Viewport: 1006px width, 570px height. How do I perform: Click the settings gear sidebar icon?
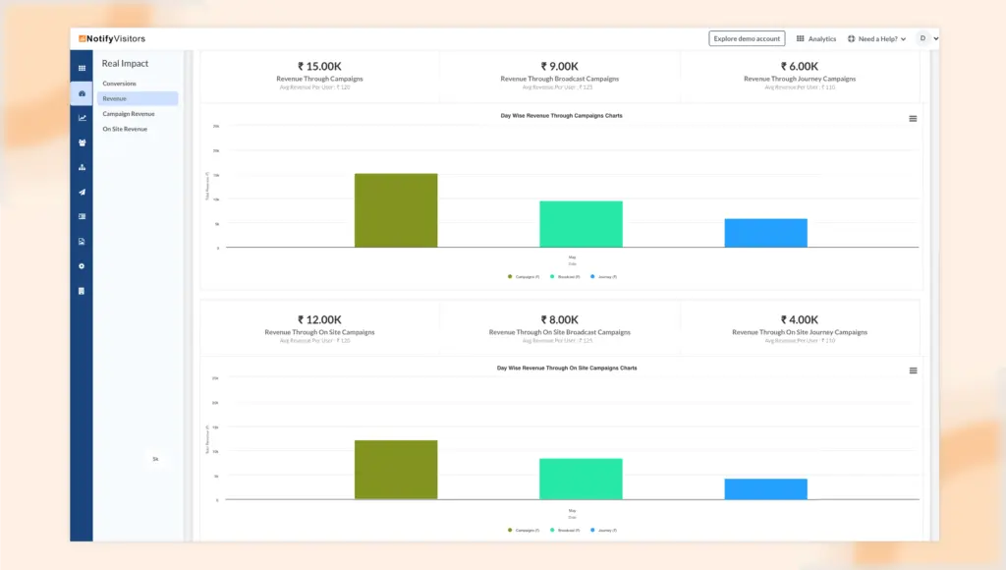click(82, 265)
